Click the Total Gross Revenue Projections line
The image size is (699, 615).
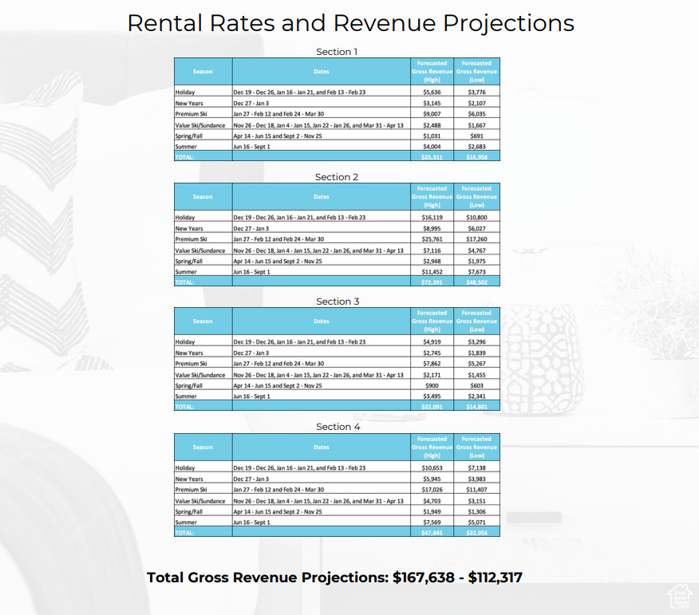[334, 578]
